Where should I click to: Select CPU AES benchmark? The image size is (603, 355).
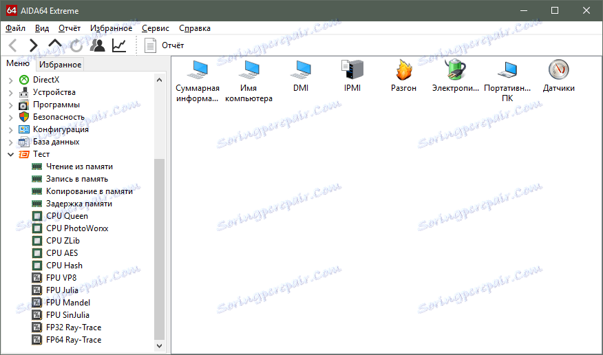62,252
